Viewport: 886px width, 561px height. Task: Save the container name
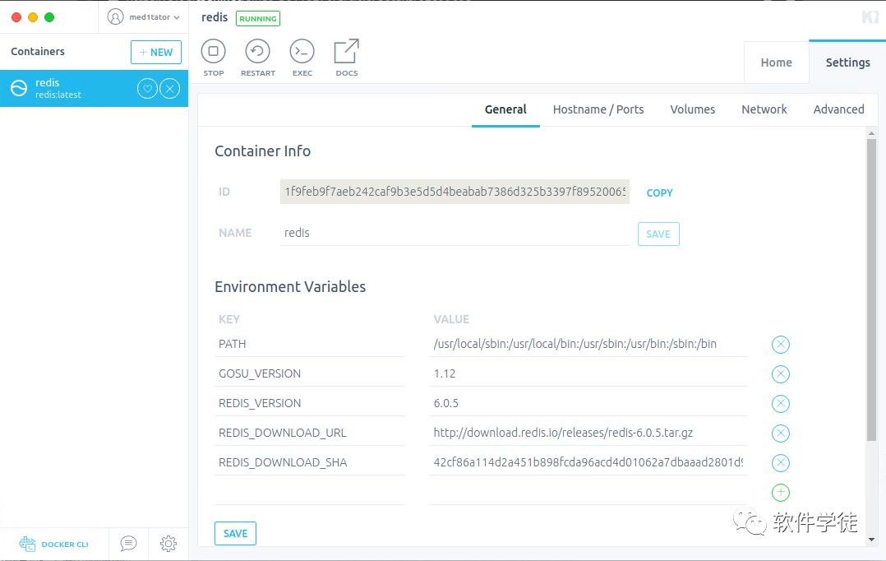click(x=658, y=234)
